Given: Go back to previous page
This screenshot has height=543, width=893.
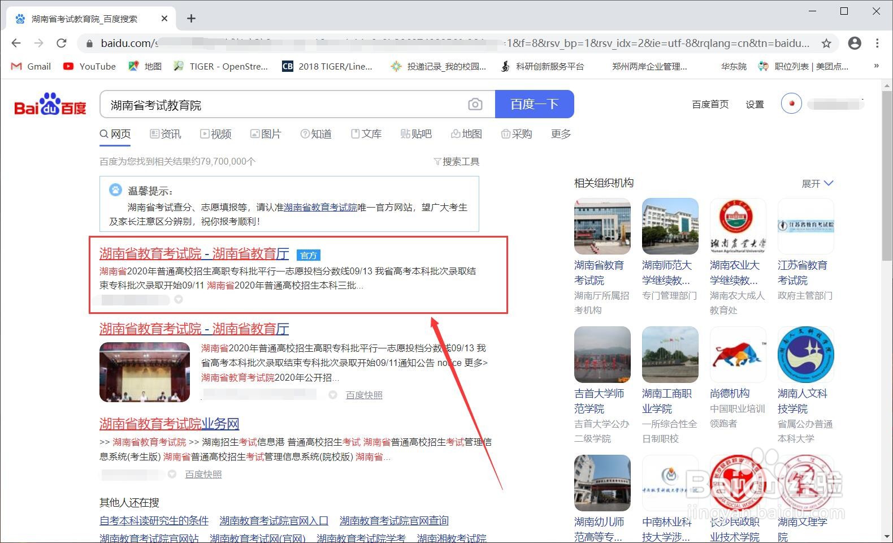Looking at the screenshot, I should coord(16,43).
